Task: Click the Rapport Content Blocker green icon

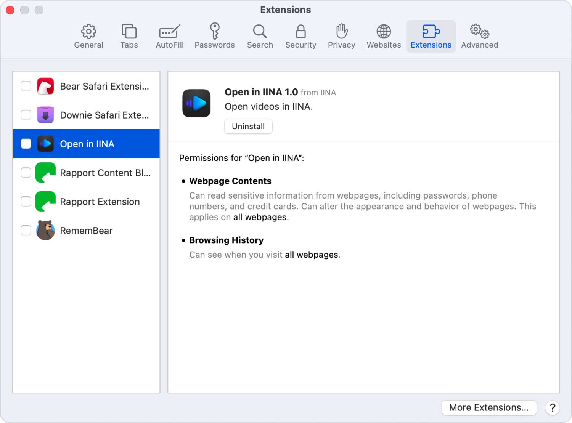Action: (x=45, y=173)
